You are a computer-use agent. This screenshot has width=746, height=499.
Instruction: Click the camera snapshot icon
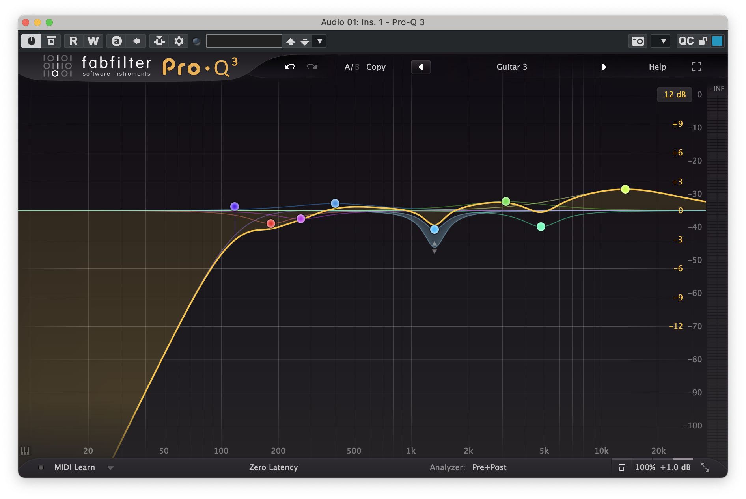637,41
